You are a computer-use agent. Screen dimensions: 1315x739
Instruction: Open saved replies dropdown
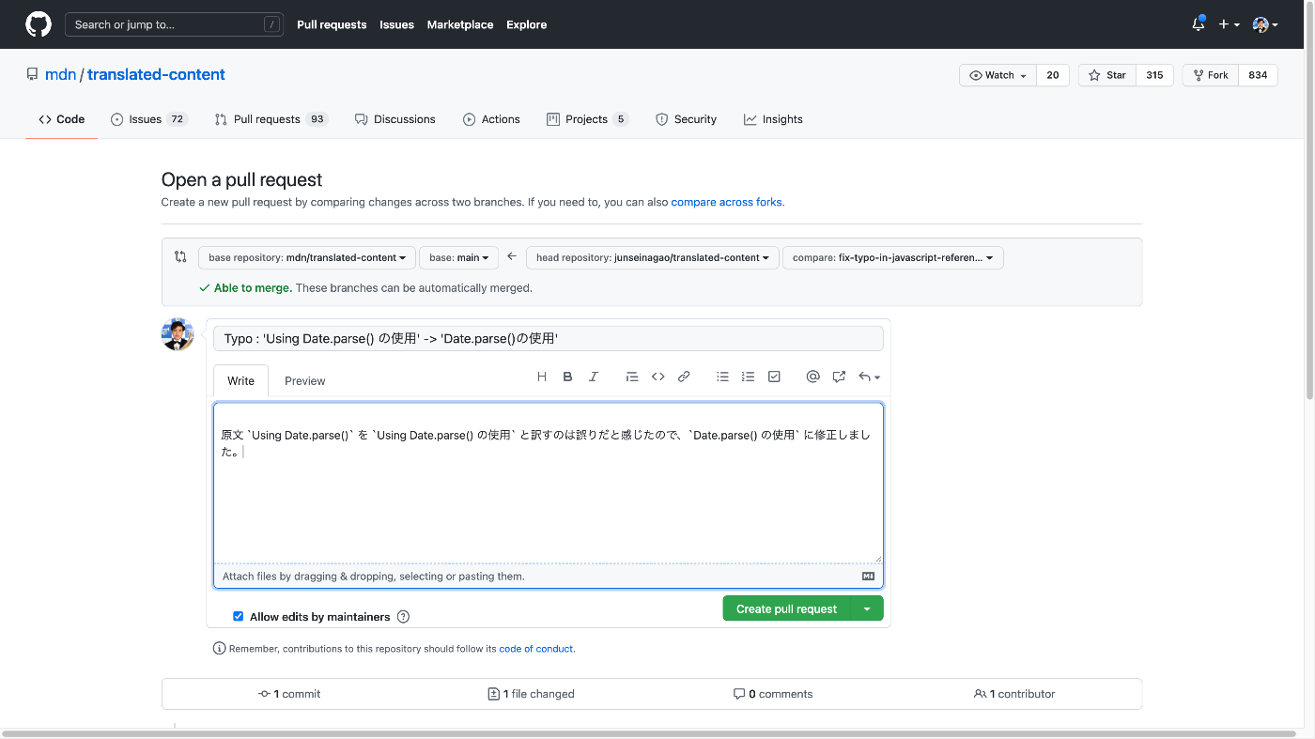point(869,377)
